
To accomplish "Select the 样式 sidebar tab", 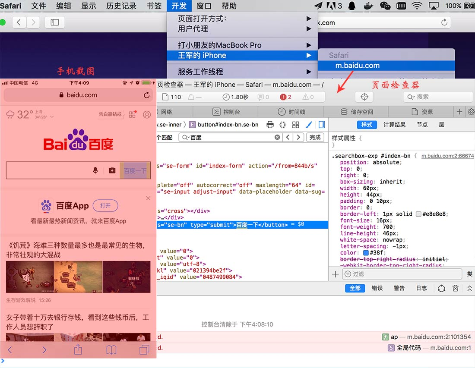I will [367, 125].
